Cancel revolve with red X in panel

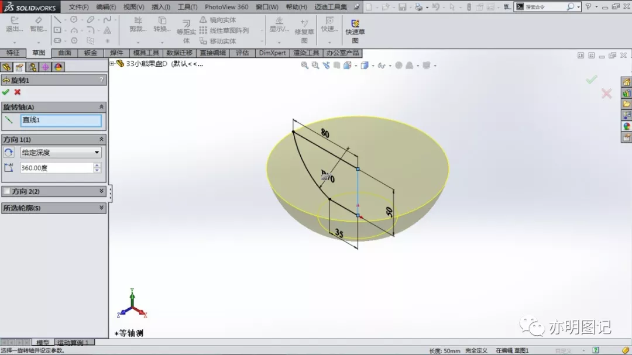click(18, 92)
